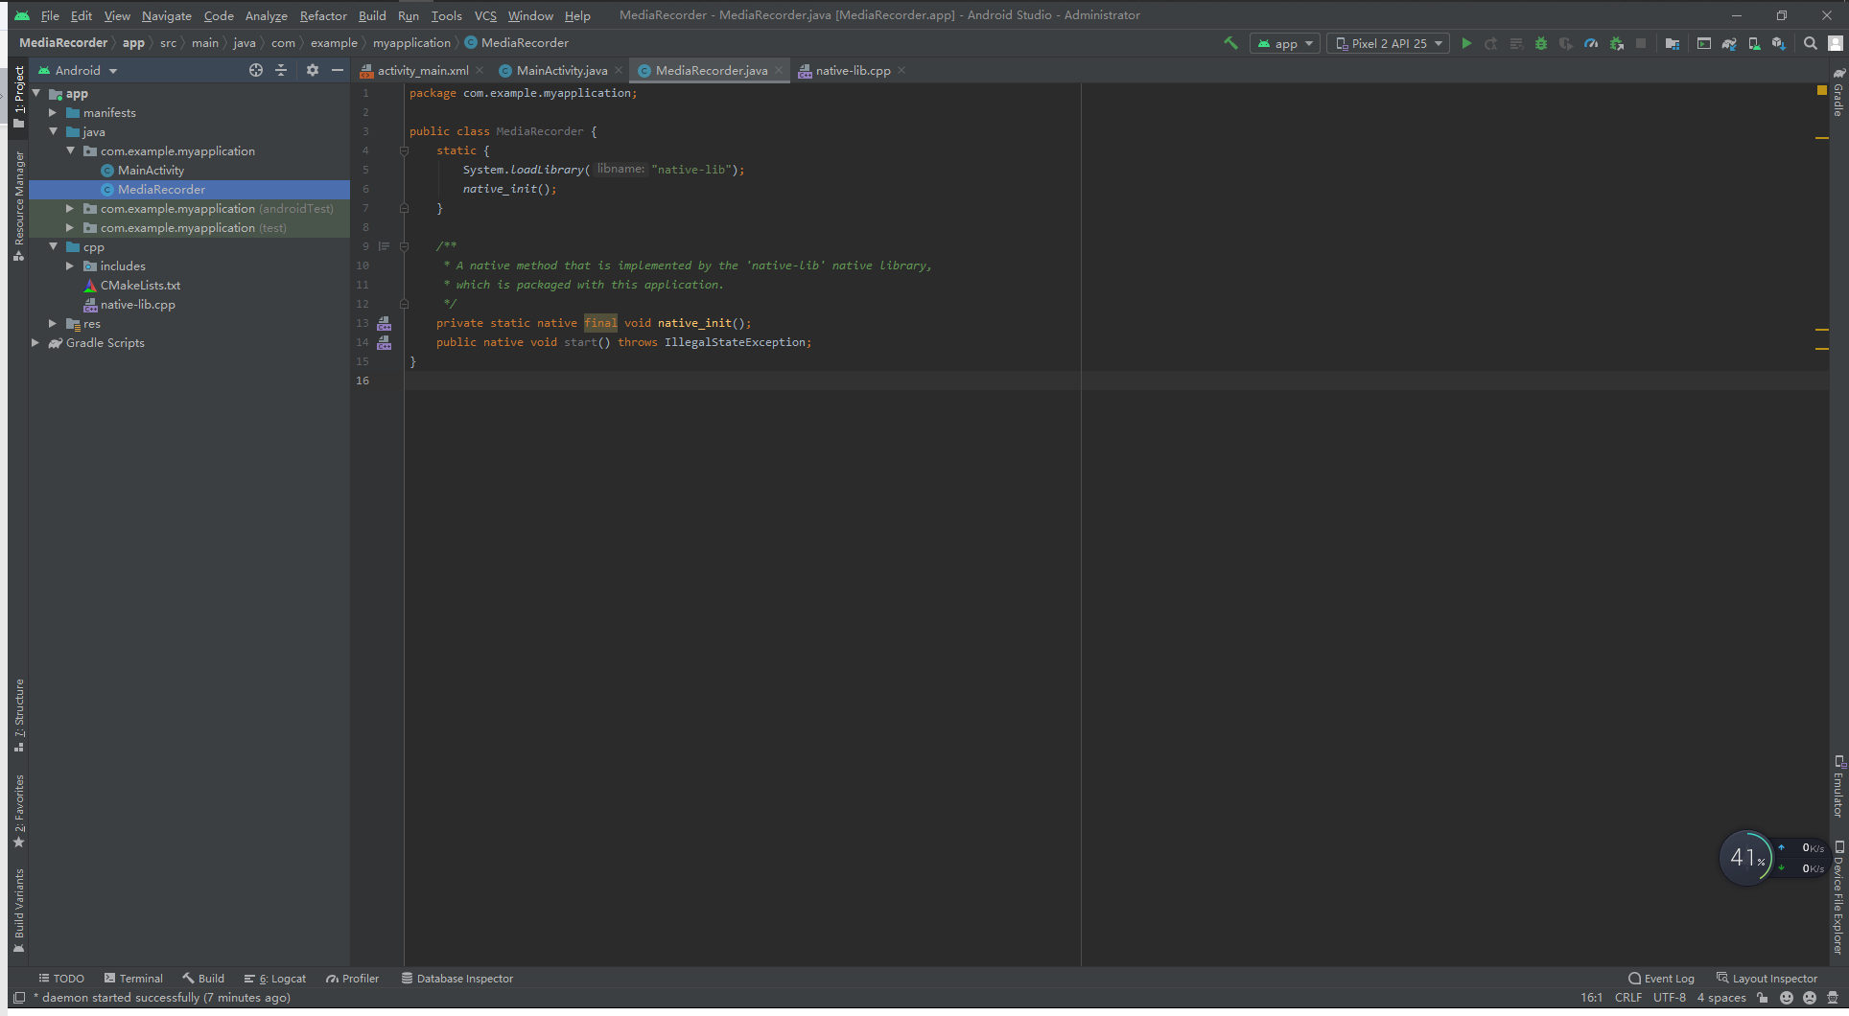Screen dimensions: 1849x1016
Task: Open the Profiler tool window
Action: 352,979
